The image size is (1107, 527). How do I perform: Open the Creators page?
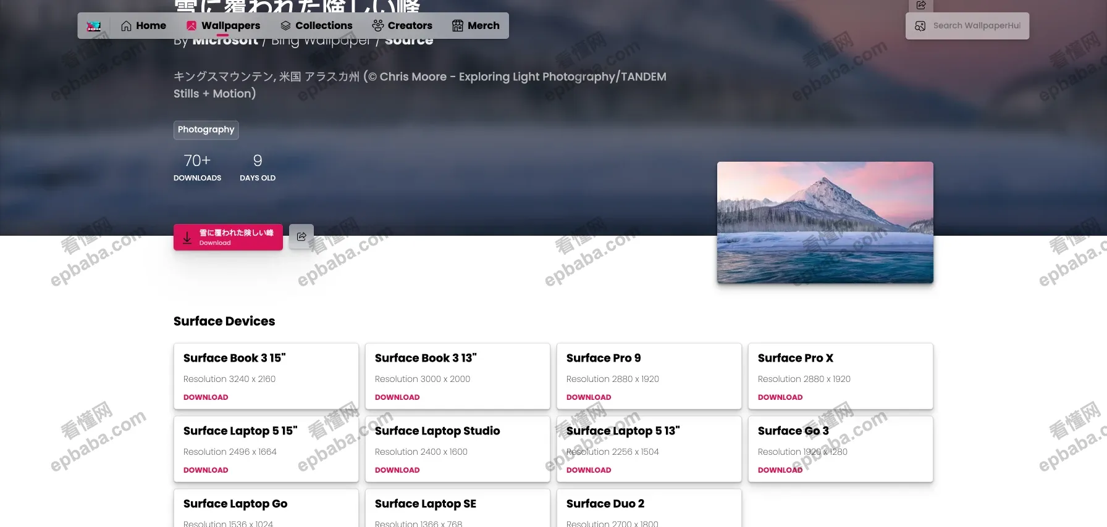point(402,26)
